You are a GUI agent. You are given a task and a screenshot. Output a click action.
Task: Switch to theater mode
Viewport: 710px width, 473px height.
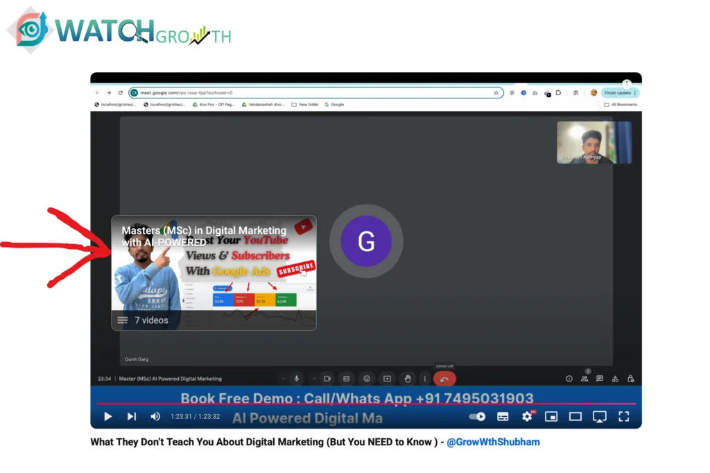pos(575,416)
